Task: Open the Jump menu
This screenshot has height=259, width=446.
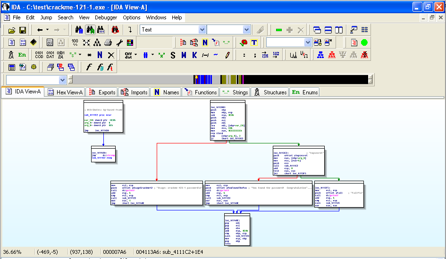Action: (x=46, y=17)
